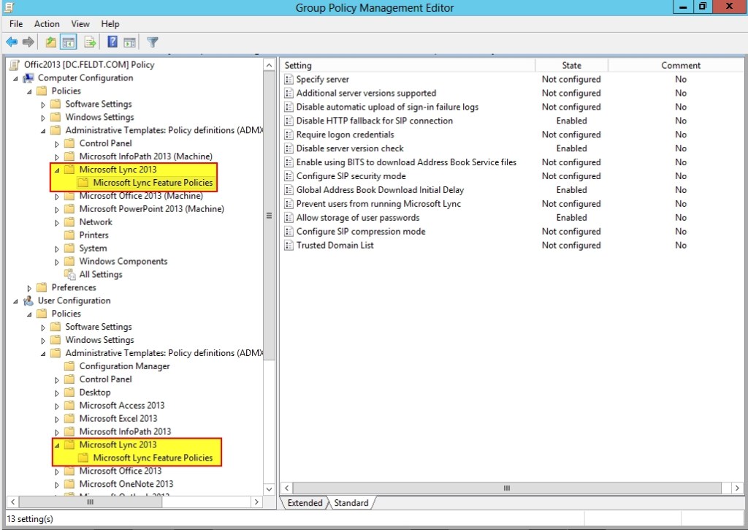Open the Action menu
748x530 pixels.
(x=47, y=24)
